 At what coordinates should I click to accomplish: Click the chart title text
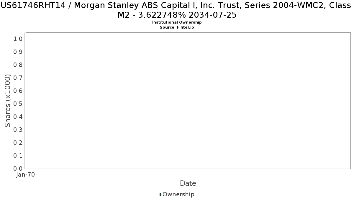177,10
